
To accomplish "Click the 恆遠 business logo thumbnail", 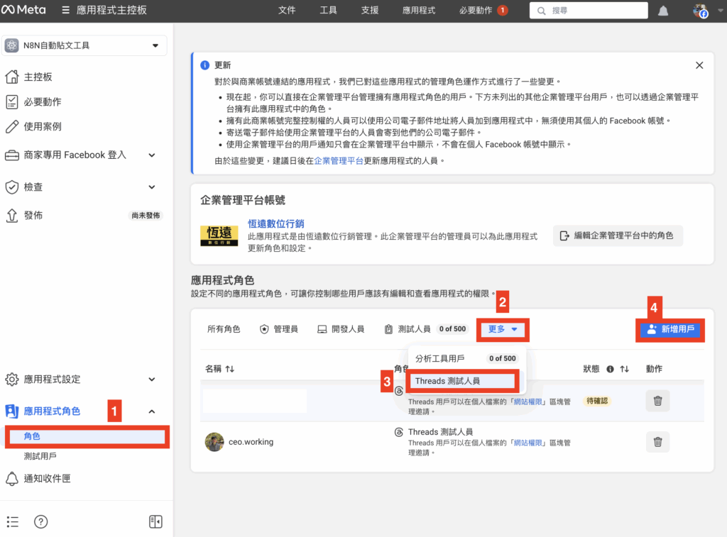I will [219, 236].
